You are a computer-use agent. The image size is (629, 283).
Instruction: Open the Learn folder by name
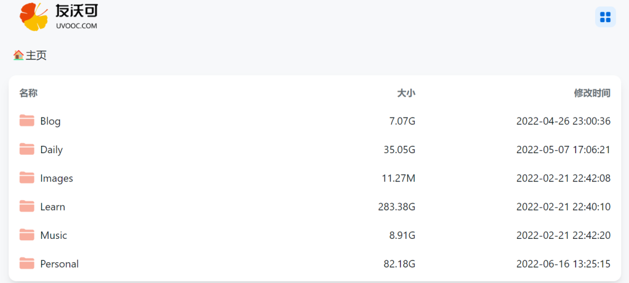(53, 207)
